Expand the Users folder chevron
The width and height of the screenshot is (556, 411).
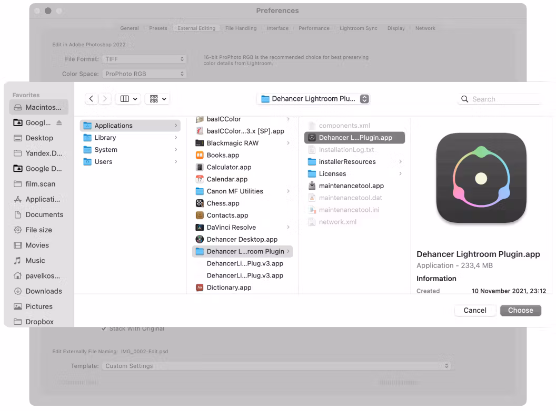pos(176,161)
